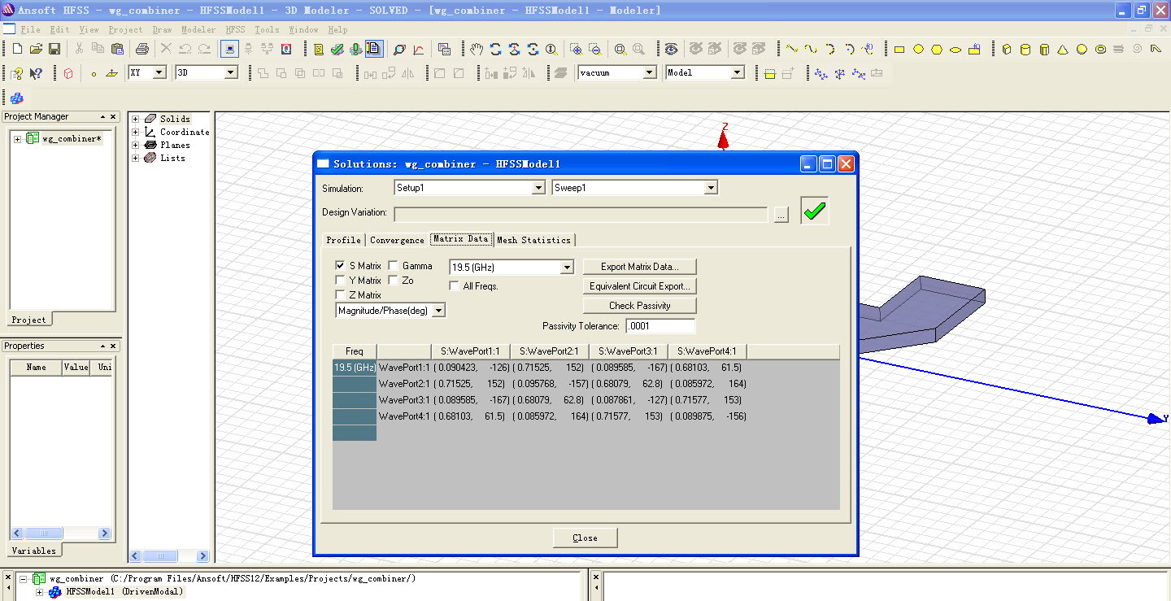Screen dimensions: 1171x601
Task: Click the large green checkmark button in dialog
Action: pyautogui.click(x=814, y=211)
